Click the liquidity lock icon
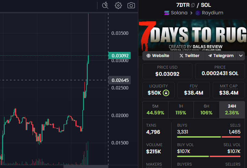The width and height of the screenshot is (247, 168). click(x=166, y=93)
